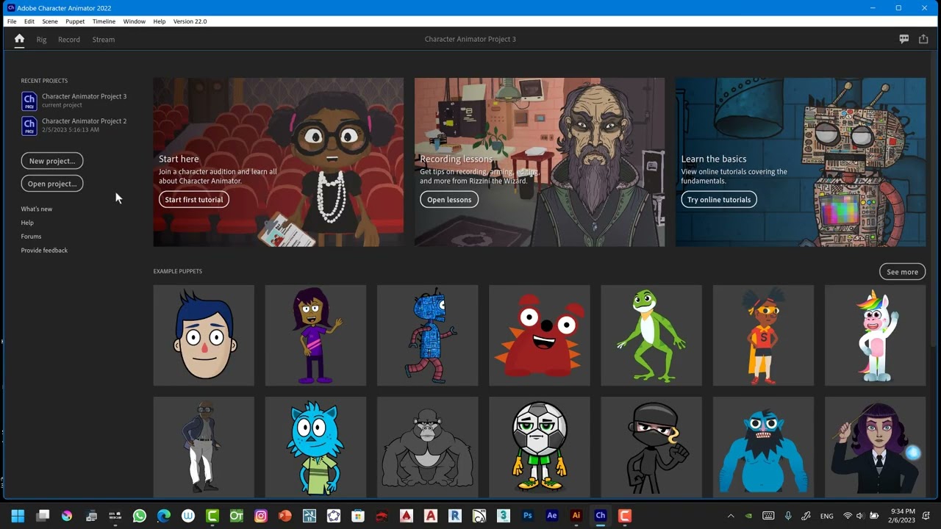Select the red monster puppet thumbnail
The height and width of the screenshot is (529, 941).
click(540, 335)
